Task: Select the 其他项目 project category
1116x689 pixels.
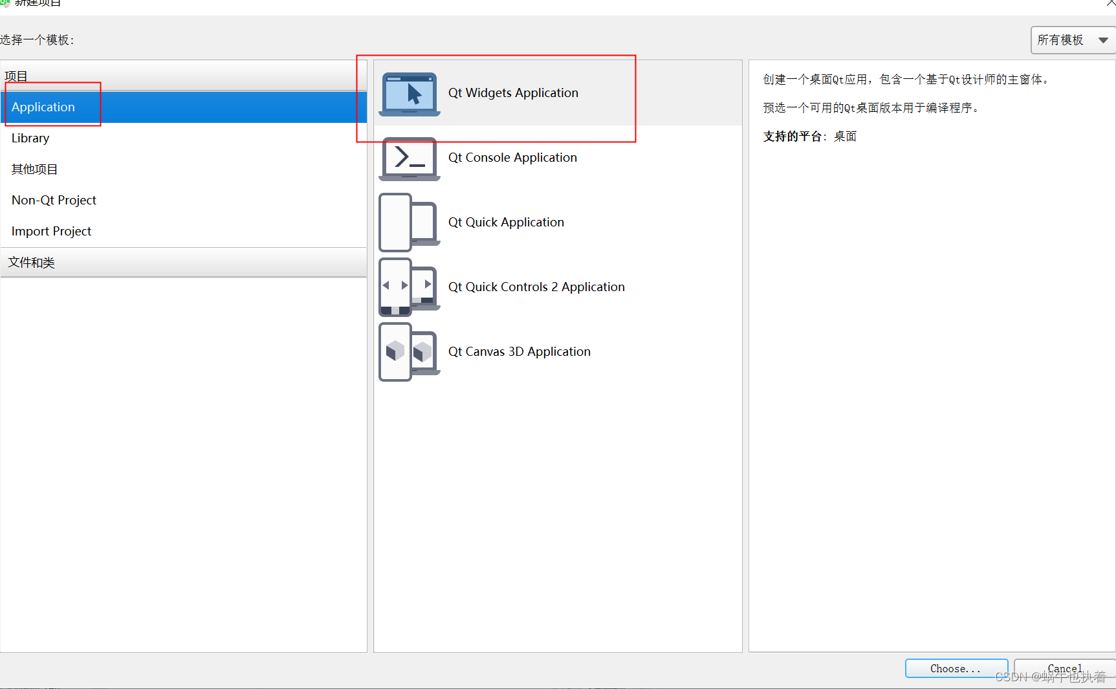Action: (x=184, y=170)
